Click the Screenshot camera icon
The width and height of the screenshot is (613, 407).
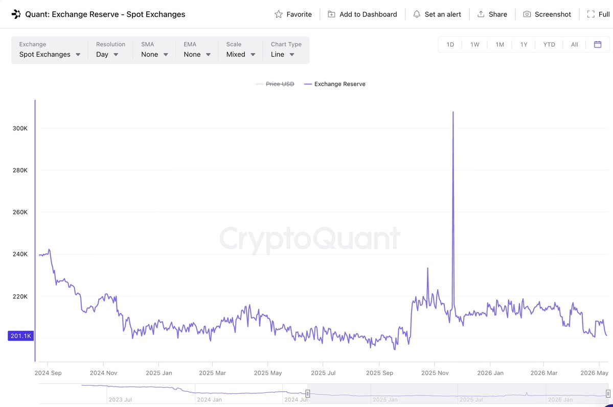coord(527,14)
